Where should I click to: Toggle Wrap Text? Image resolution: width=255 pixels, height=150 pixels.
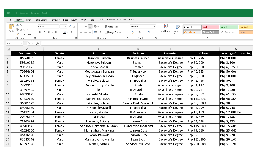coord(111,27)
